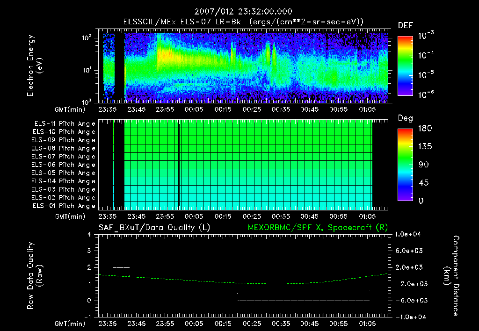Click the 10^-3 label on DEF scale

pyautogui.click(x=426, y=36)
